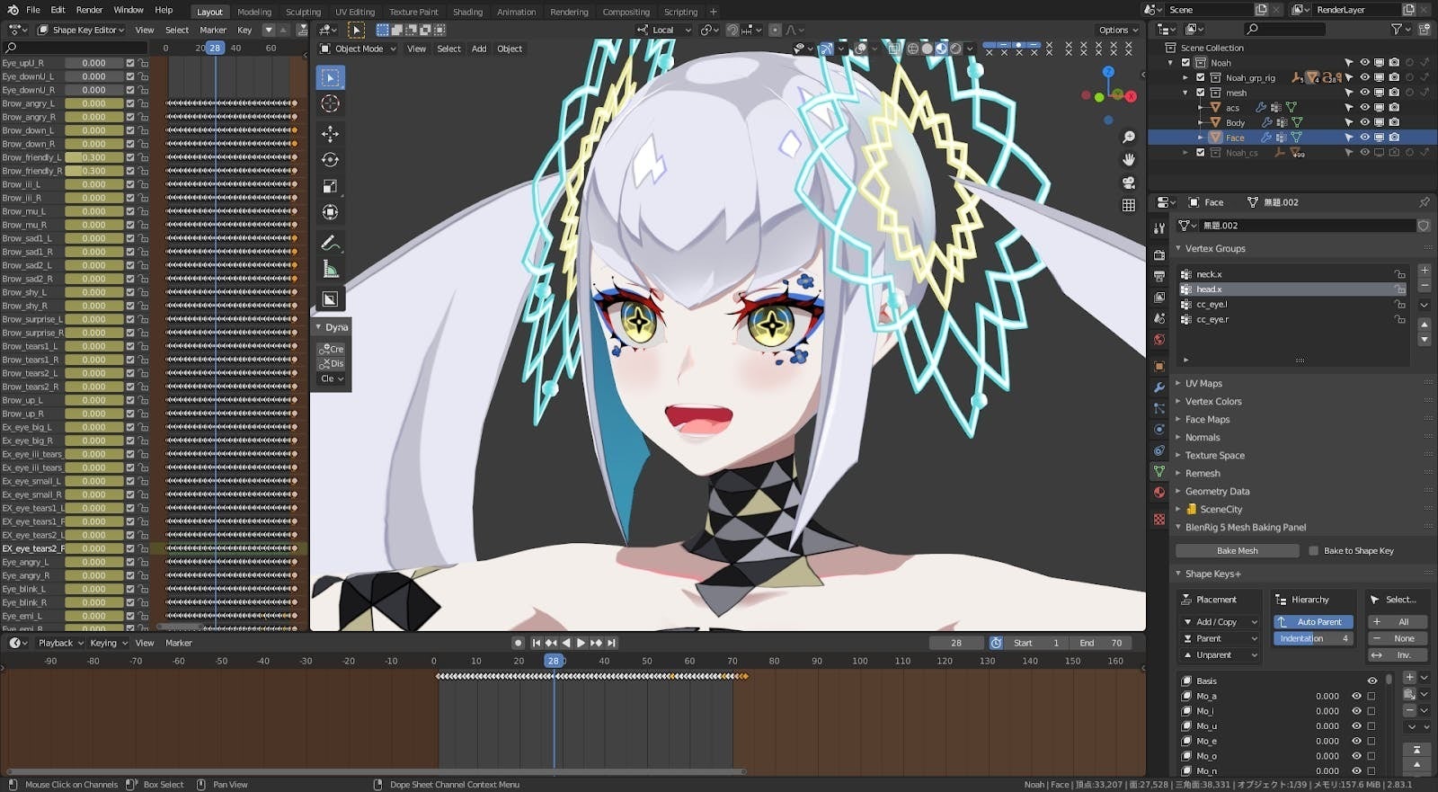Viewport: 1438px width, 792px height.
Task: Activate the Annotate pencil tool
Action: tap(330, 244)
